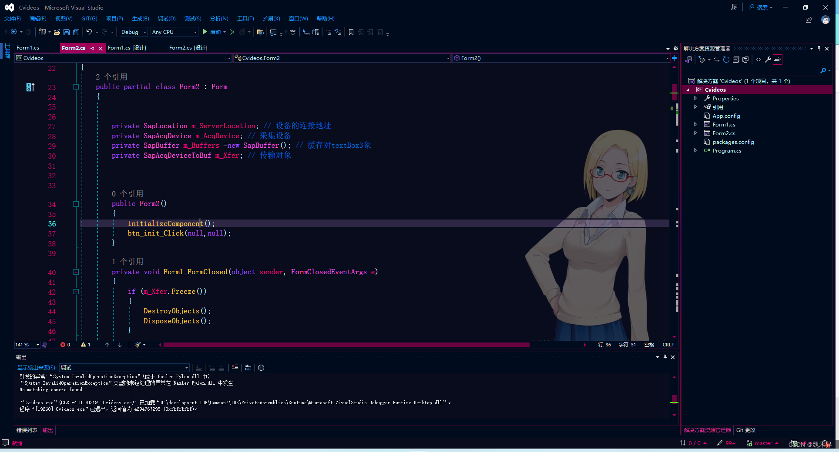Pin the Solution Explorer panel
This screenshot has height=452, width=839.
click(819, 48)
